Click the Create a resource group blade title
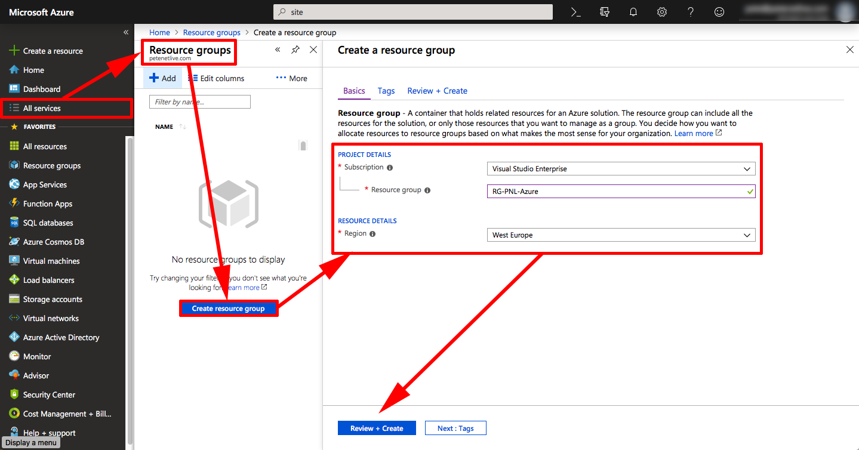Image resolution: width=859 pixels, height=450 pixels. tap(396, 50)
